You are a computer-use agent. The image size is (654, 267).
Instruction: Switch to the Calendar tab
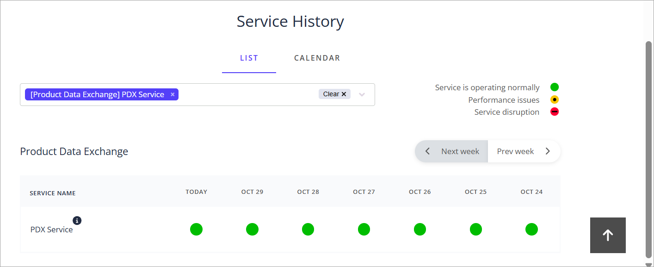(317, 58)
